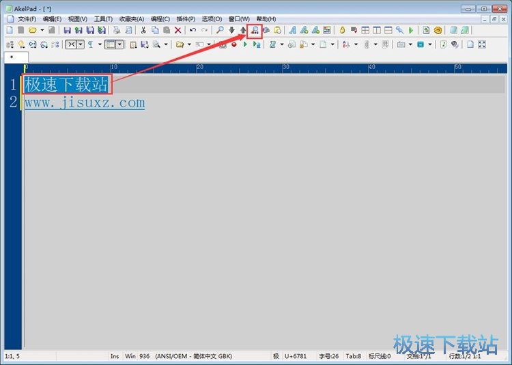
Task: Toggle the pressed X-shaped button in second toolbar
Action: click(x=72, y=44)
